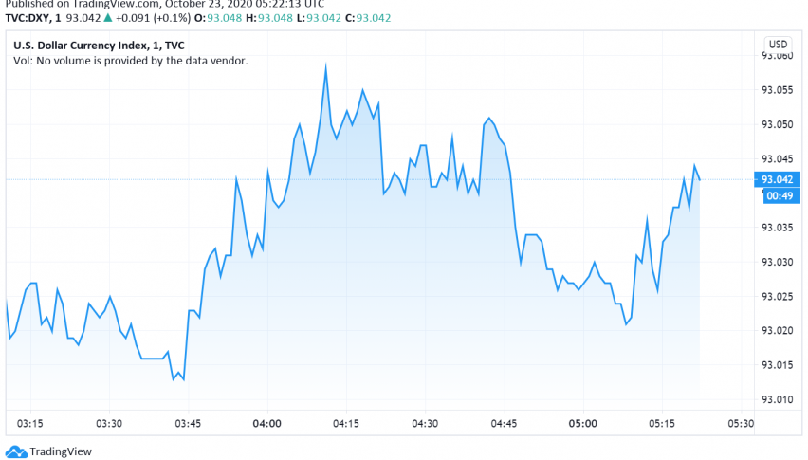The height and width of the screenshot is (460, 808).
Task: Click the 93.050 price axis label
Action: coord(777,124)
